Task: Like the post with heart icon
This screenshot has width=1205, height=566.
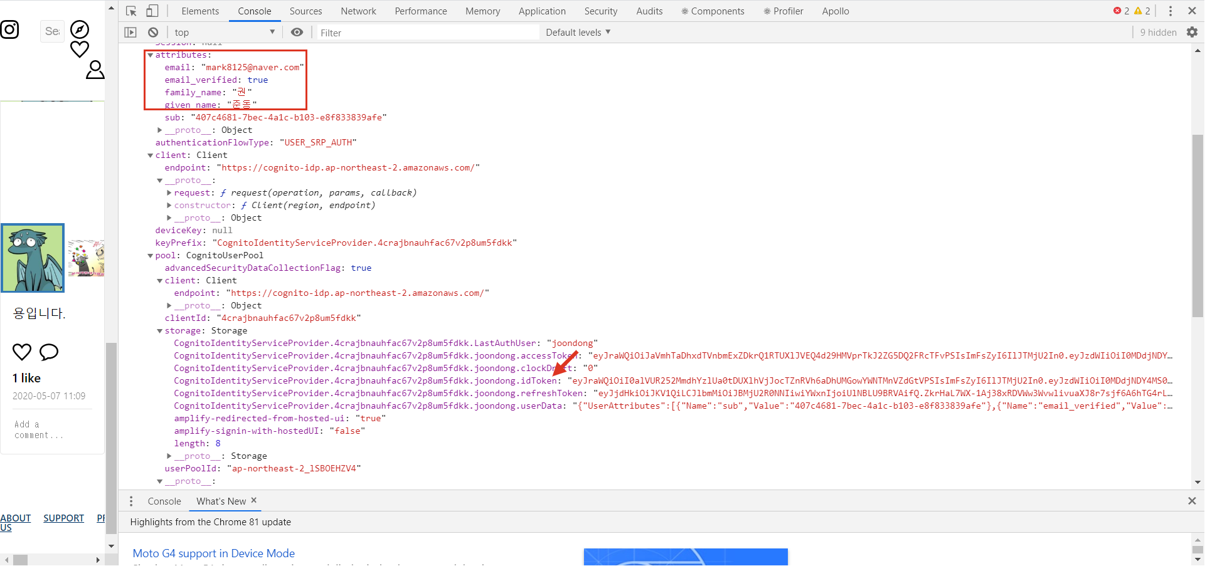Action: (22, 352)
